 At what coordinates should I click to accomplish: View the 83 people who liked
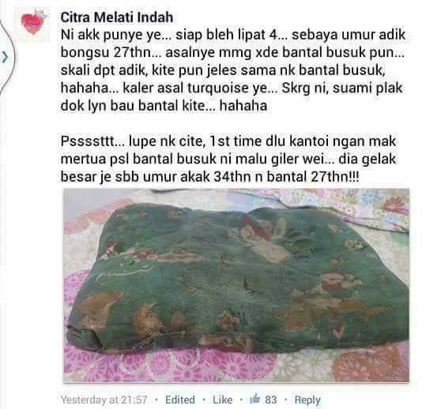click(270, 400)
